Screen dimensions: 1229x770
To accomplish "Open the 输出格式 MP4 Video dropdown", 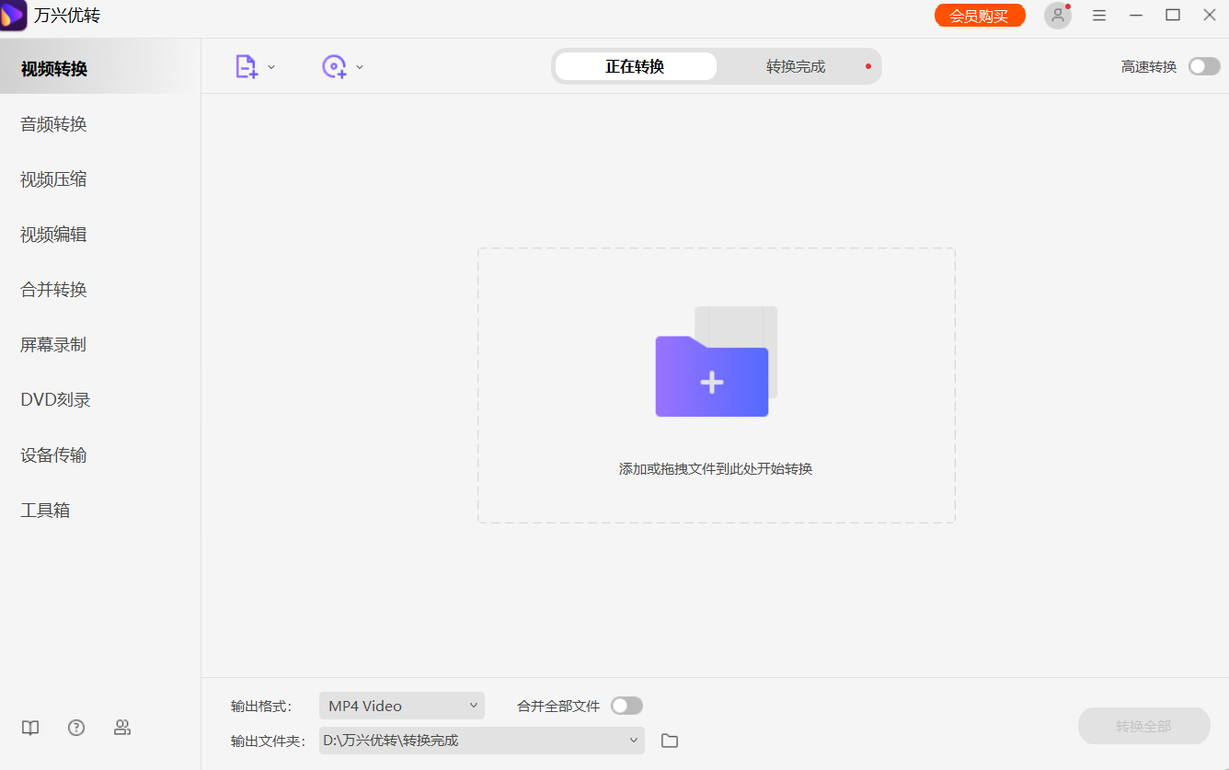I will [x=402, y=706].
